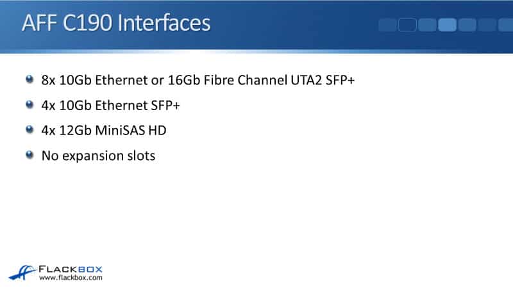
Task: Click the brightest light-blue square in header
Action: (447, 25)
